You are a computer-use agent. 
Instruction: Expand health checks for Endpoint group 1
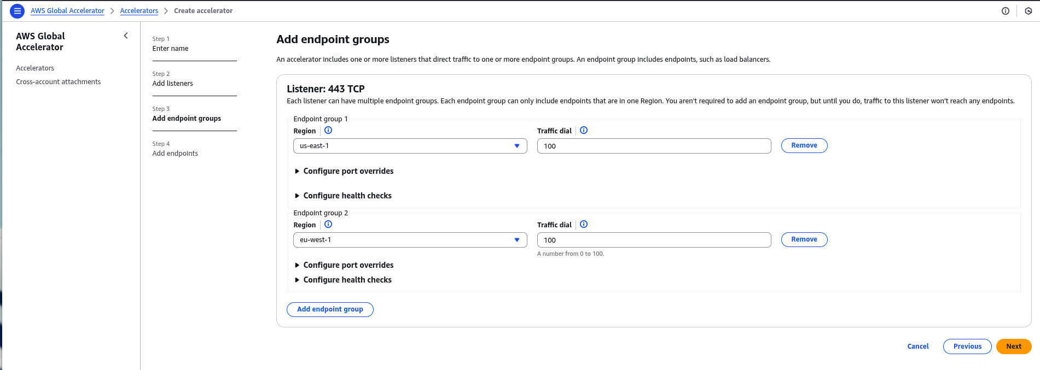[347, 196]
